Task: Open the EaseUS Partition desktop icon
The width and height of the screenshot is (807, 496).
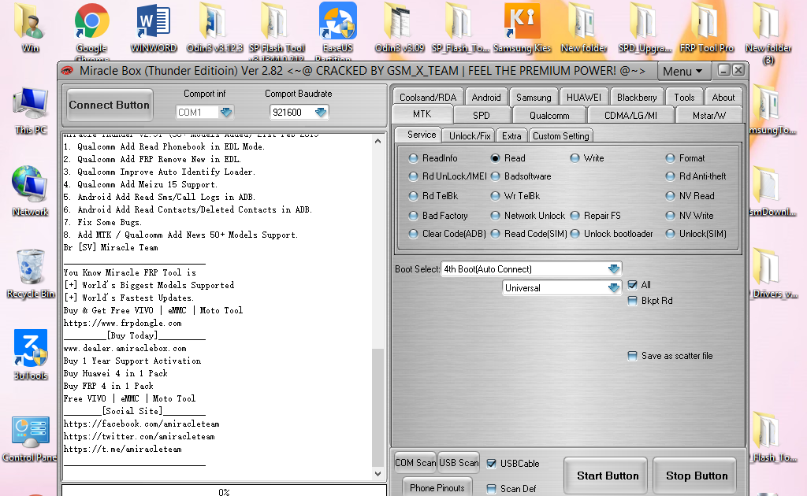Action: pyautogui.click(x=337, y=28)
